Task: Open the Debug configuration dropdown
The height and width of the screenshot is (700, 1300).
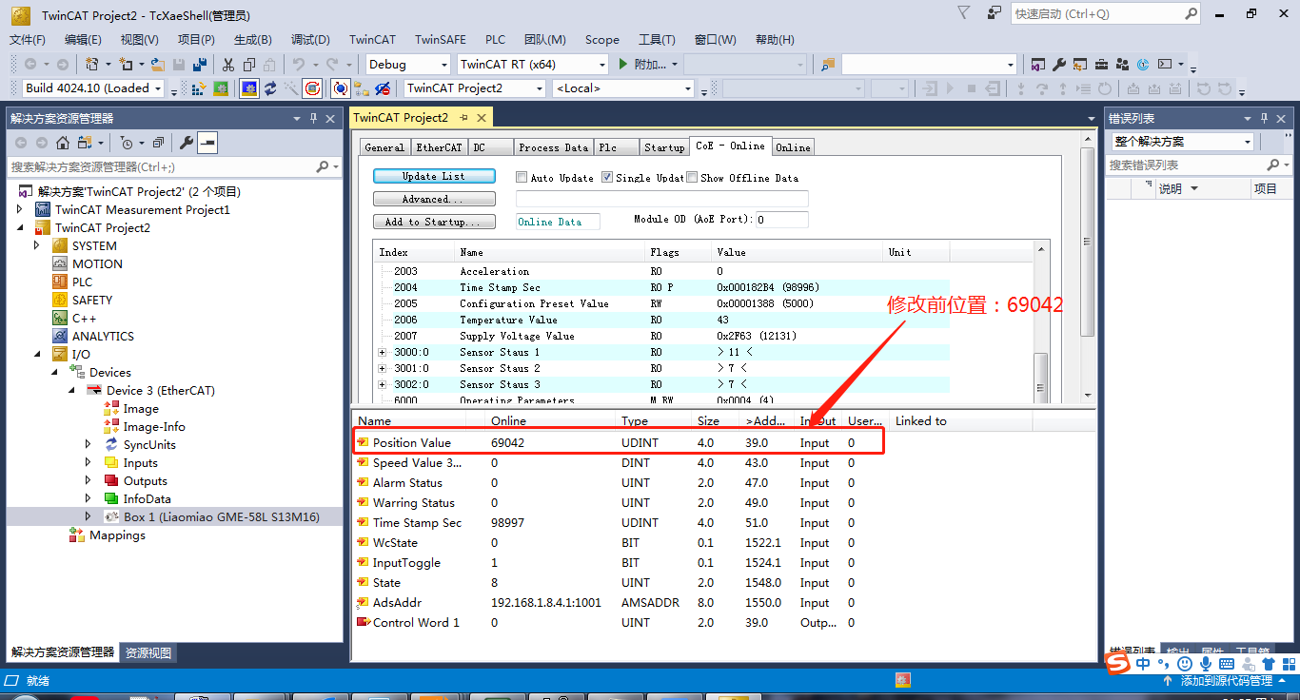Action: pyautogui.click(x=443, y=65)
